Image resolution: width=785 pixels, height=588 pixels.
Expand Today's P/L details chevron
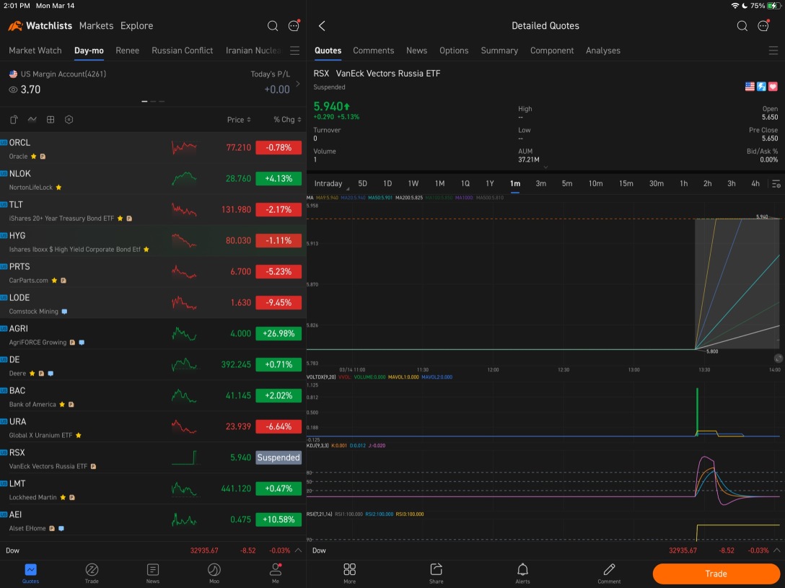[x=298, y=84]
